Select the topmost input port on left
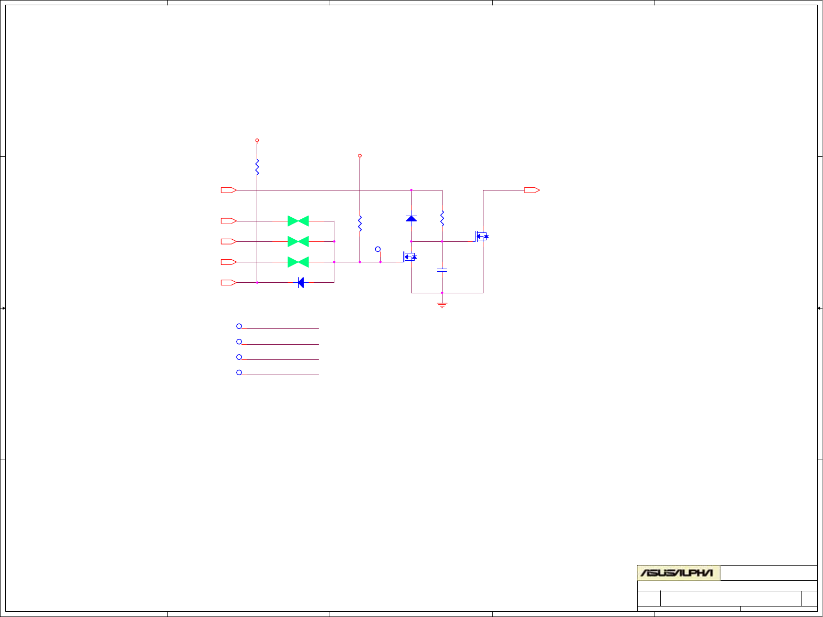823x617 pixels. [229, 190]
